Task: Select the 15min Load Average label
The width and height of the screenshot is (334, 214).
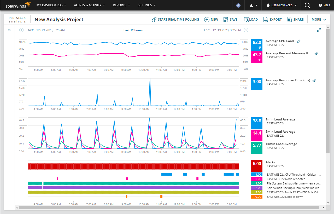Action: point(281,144)
